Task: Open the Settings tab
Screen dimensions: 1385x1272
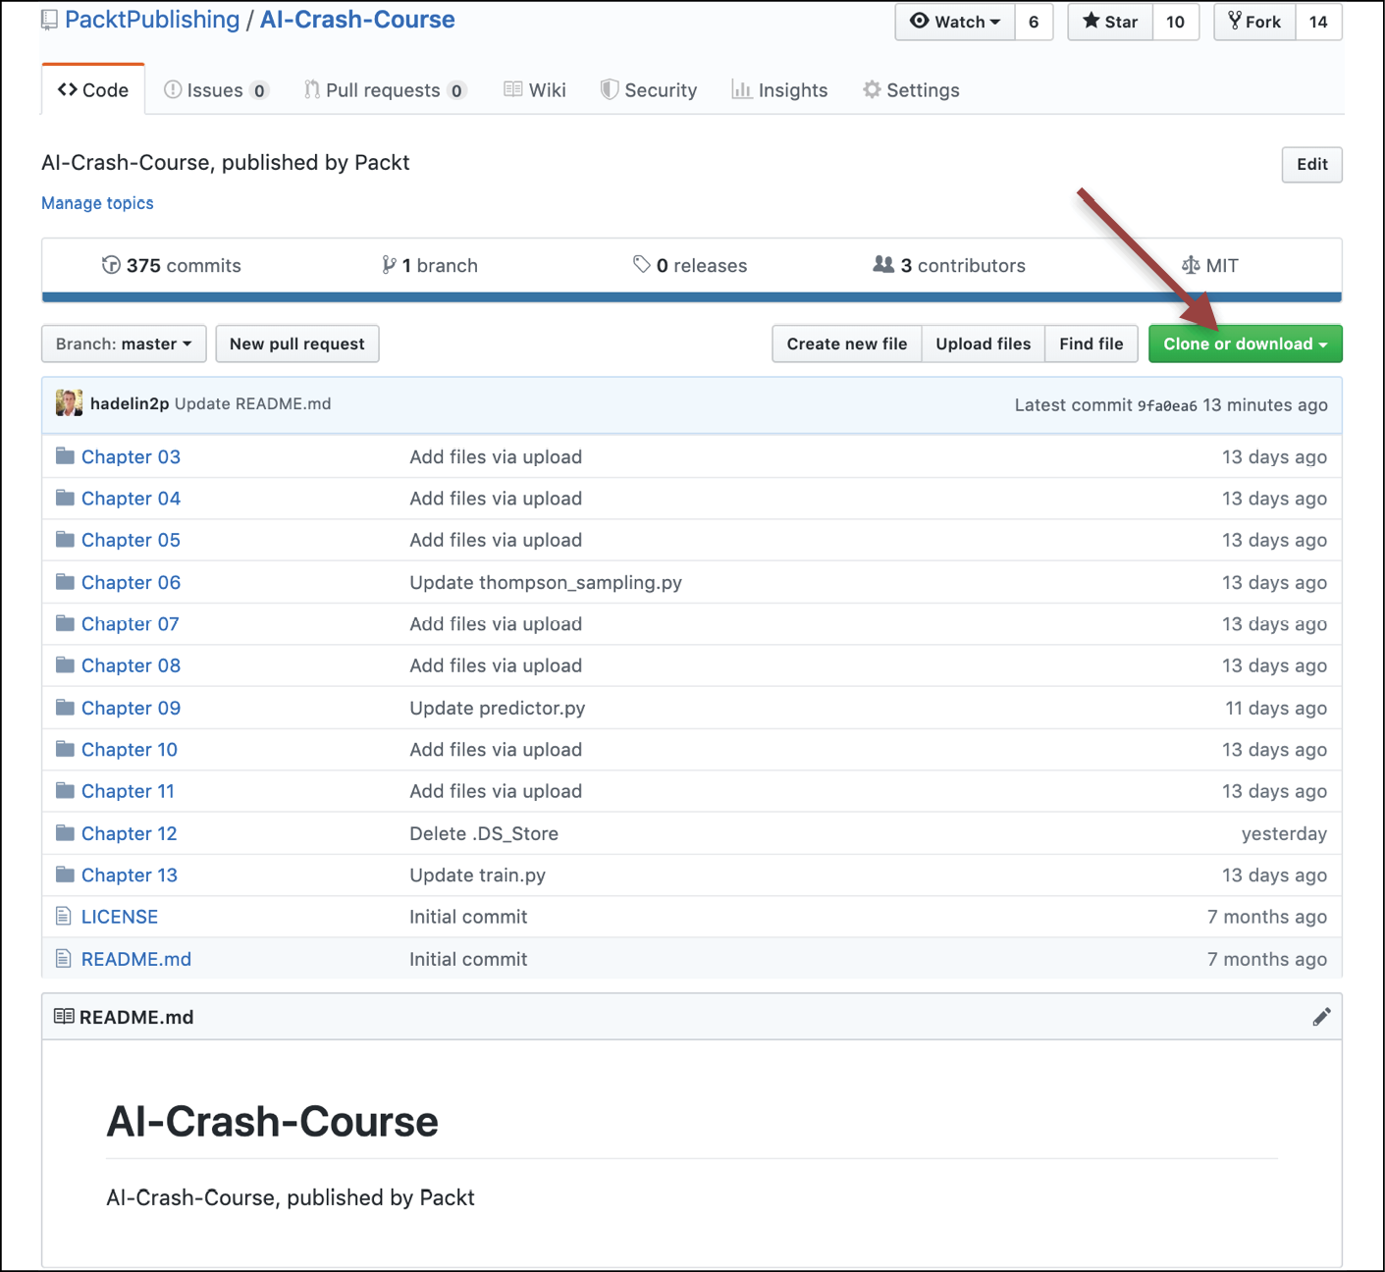Action: [x=911, y=90]
